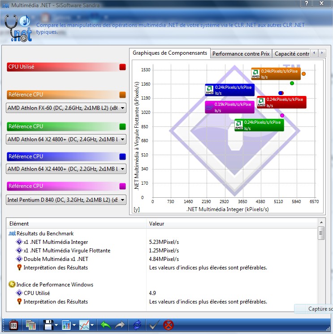
Task: Toggle the orange Référence CPU checkbox square
Action: 123,95
